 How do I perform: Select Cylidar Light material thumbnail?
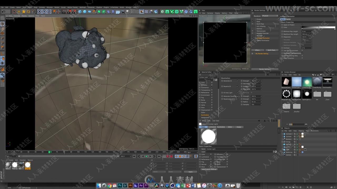[28, 165]
